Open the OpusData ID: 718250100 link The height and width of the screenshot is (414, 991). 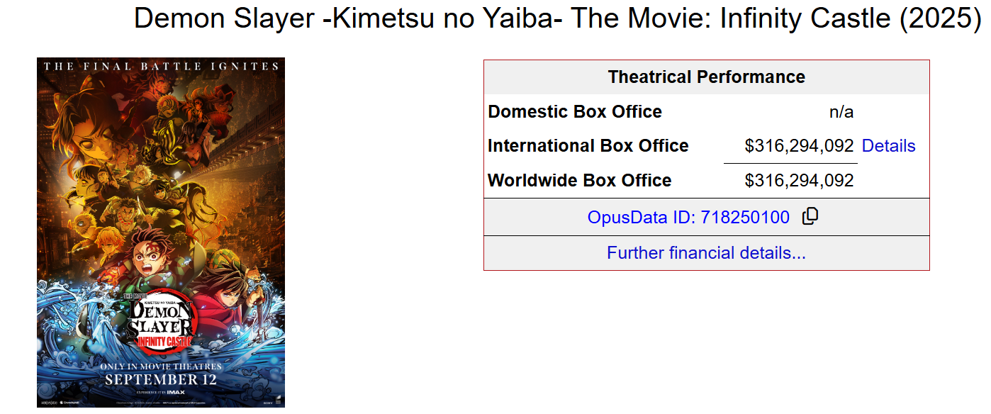click(688, 218)
